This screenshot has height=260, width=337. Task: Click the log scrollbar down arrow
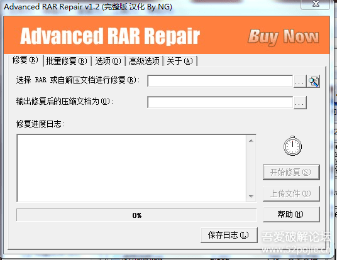pos(251,196)
